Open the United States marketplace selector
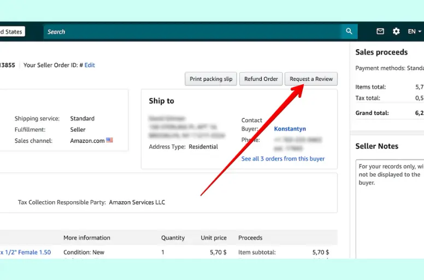 11,32
